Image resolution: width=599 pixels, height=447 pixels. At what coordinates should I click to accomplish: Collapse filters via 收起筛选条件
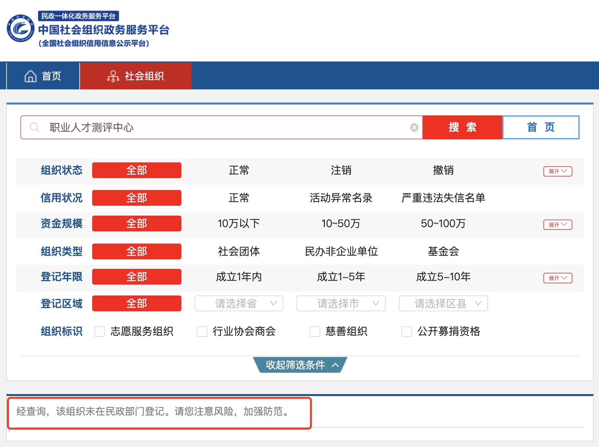point(300,365)
